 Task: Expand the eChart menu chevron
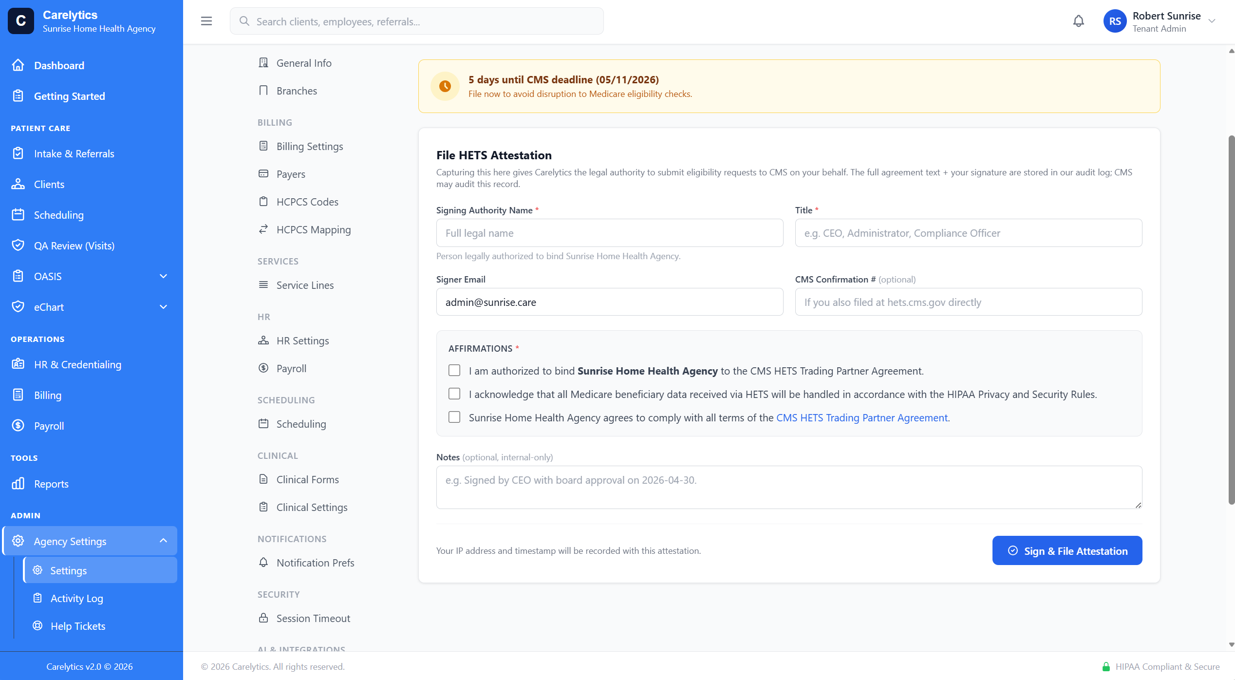click(x=164, y=307)
